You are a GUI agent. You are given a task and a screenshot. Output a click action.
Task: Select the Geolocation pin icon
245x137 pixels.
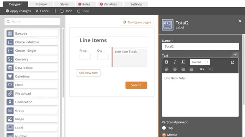(10, 102)
